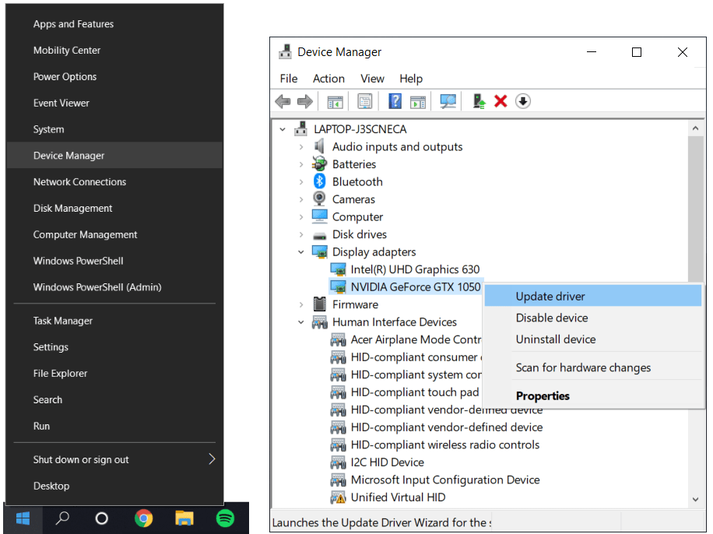Collapse the LAPTOP-J3SCNECA root node
This screenshot has width=713, height=534.
283,130
